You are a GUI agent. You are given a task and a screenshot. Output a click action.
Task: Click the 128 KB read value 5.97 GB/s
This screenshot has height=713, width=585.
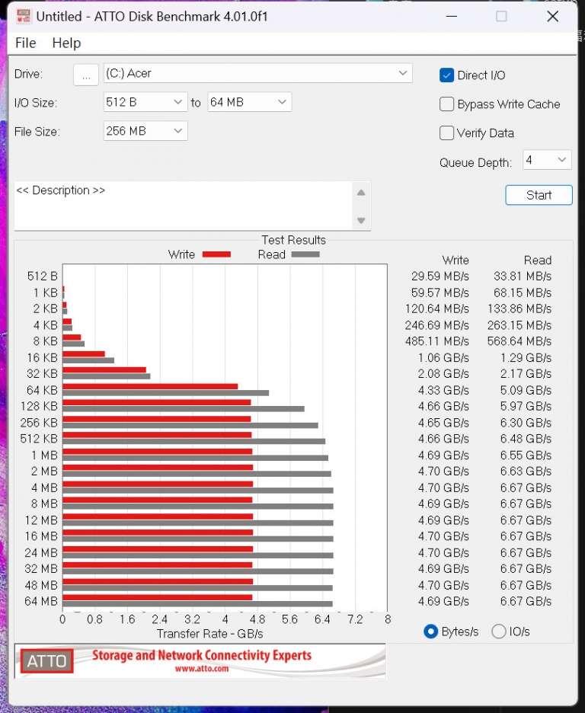coord(526,407)
